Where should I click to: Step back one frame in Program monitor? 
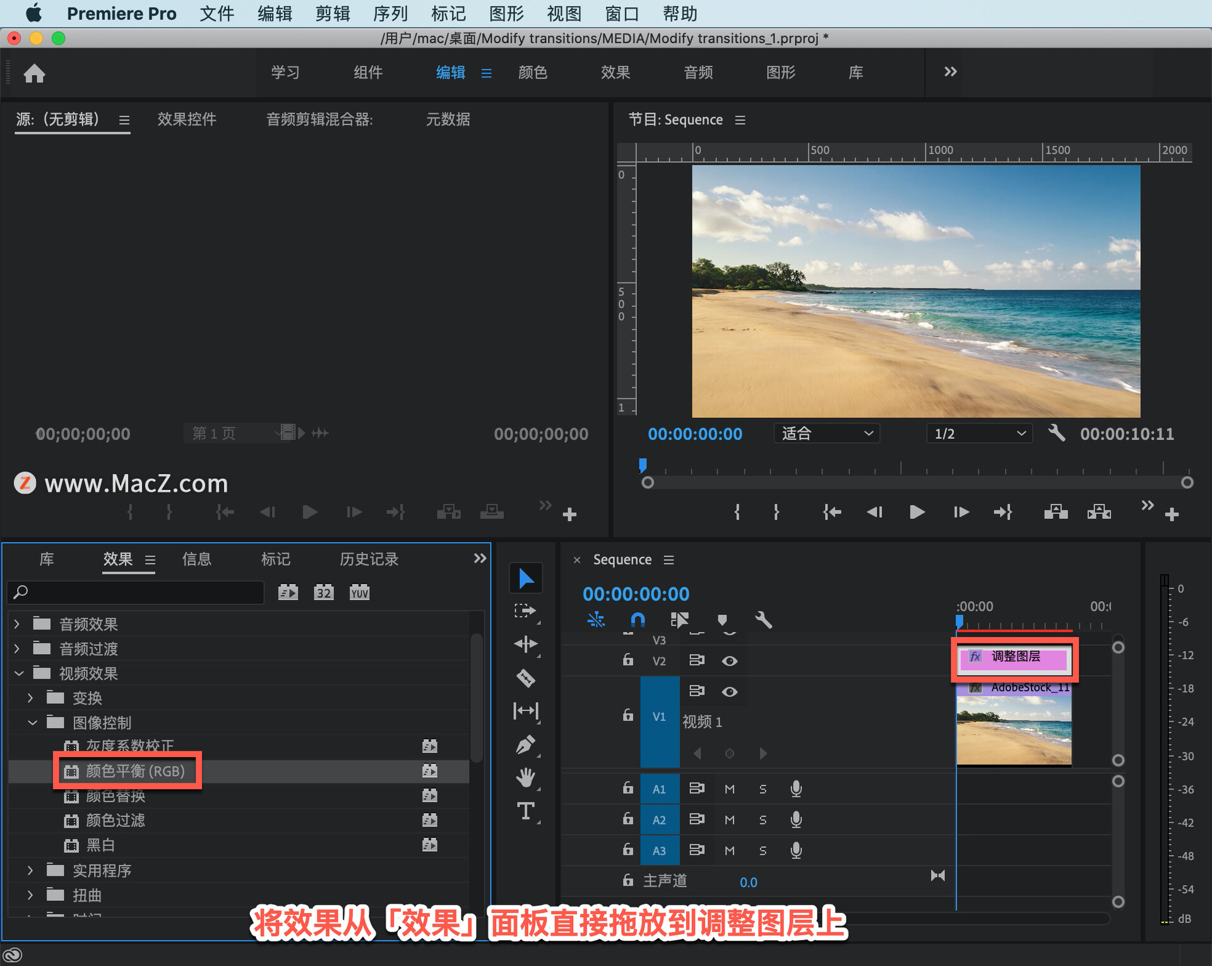[874, 512]
